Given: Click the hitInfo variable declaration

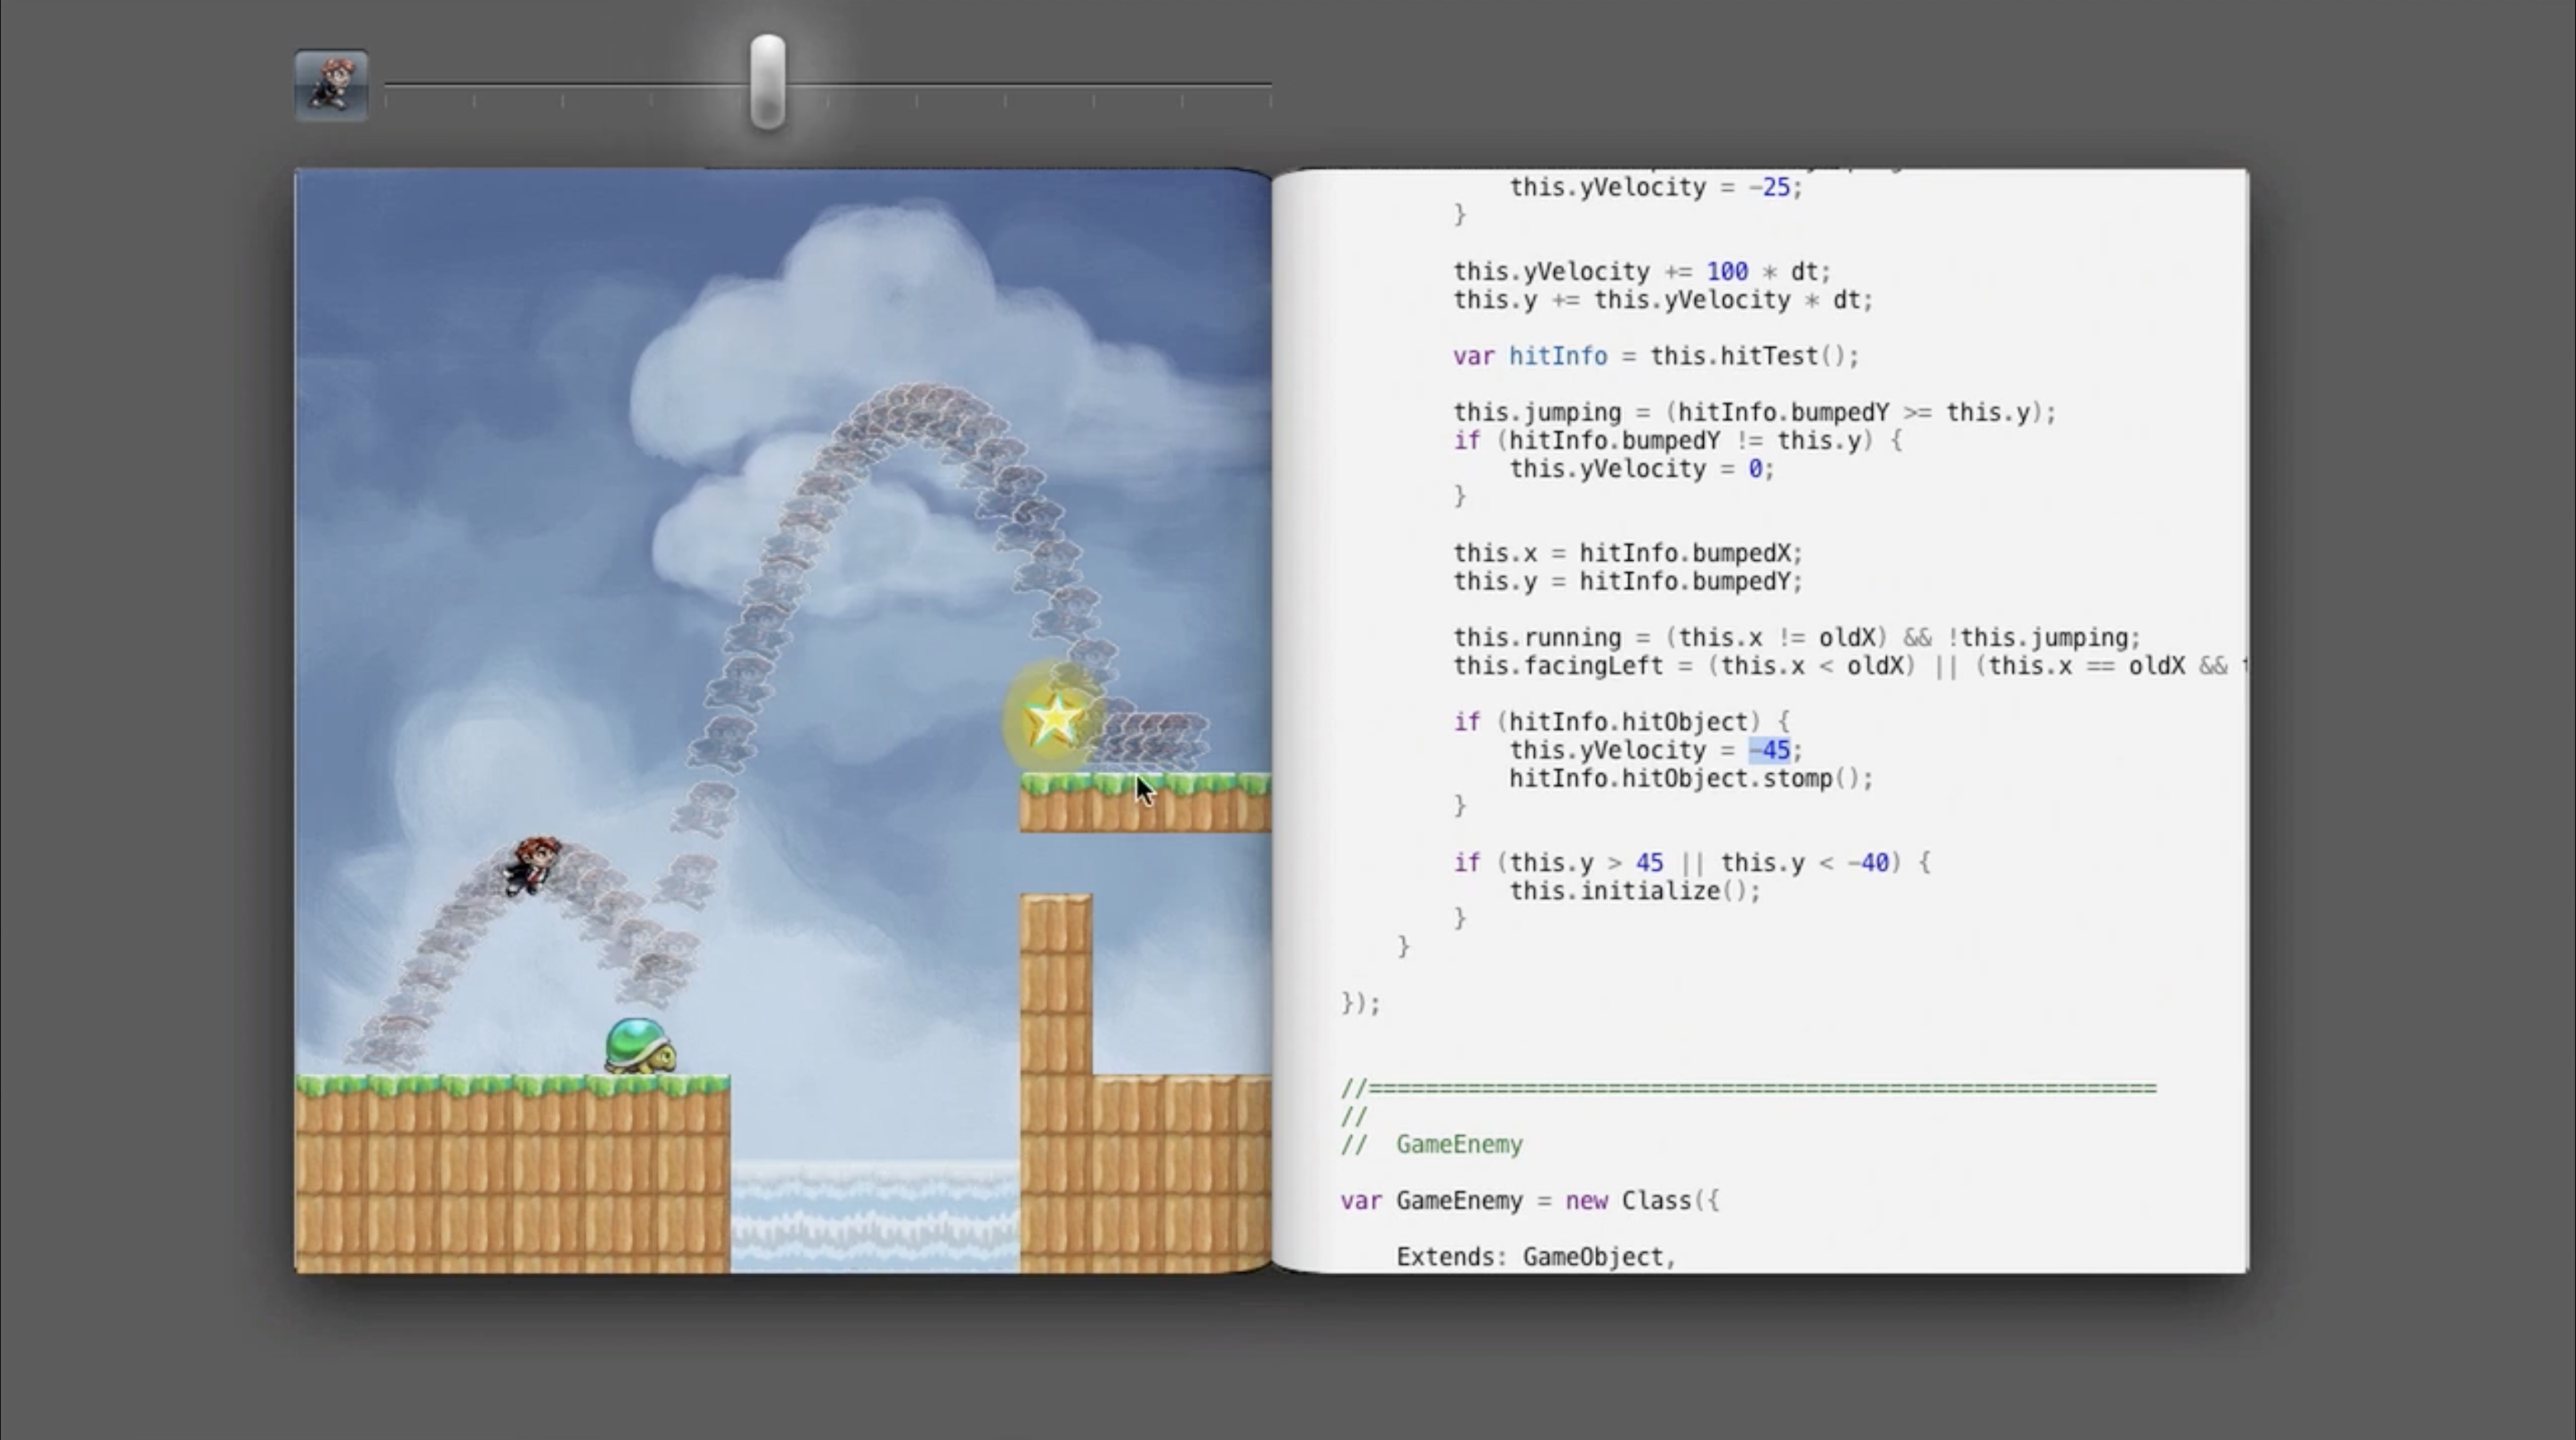Looking at the screenshot, I should [1557, 356].
